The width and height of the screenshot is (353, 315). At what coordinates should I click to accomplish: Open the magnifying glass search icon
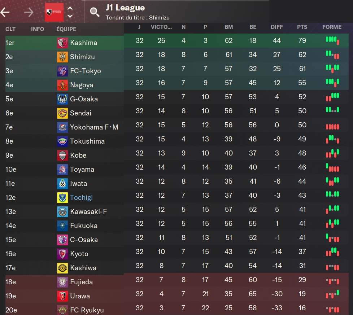tap(95, 12)
